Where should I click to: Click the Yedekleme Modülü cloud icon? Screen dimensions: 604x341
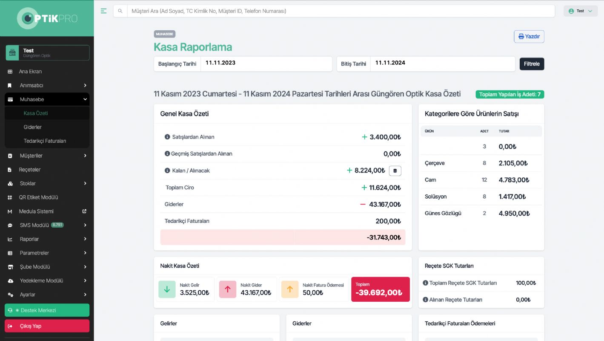[11, 281]
